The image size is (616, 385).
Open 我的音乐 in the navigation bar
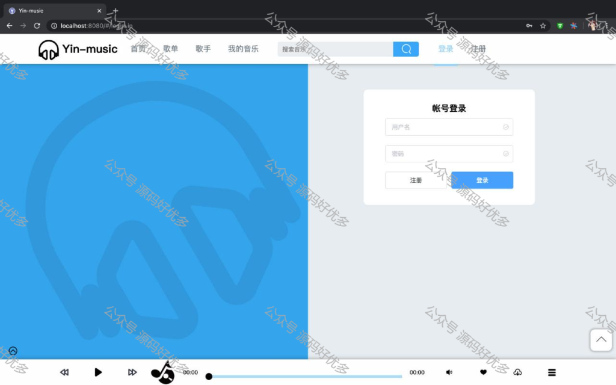[243, 49]
